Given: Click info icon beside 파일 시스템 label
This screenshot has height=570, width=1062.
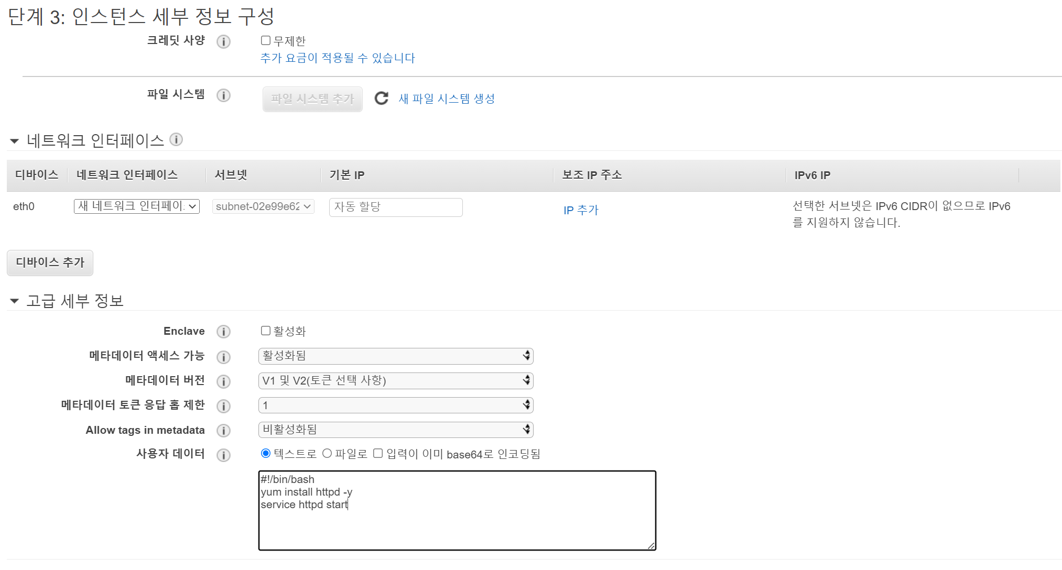Looking at the screenshot, I should [x=223, y=95].
